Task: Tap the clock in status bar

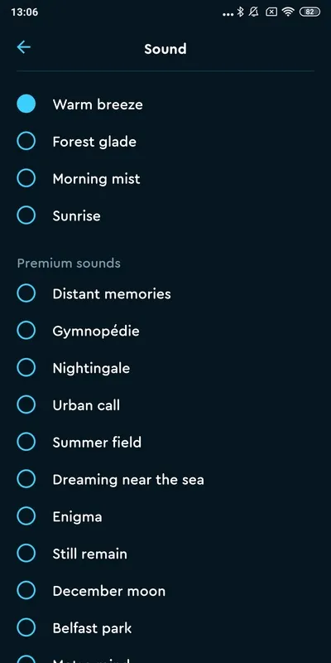Action: pyautogui.click(x=25, y=12)
